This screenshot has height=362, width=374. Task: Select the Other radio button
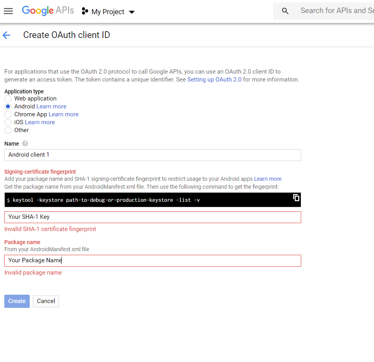click(8, 130)
